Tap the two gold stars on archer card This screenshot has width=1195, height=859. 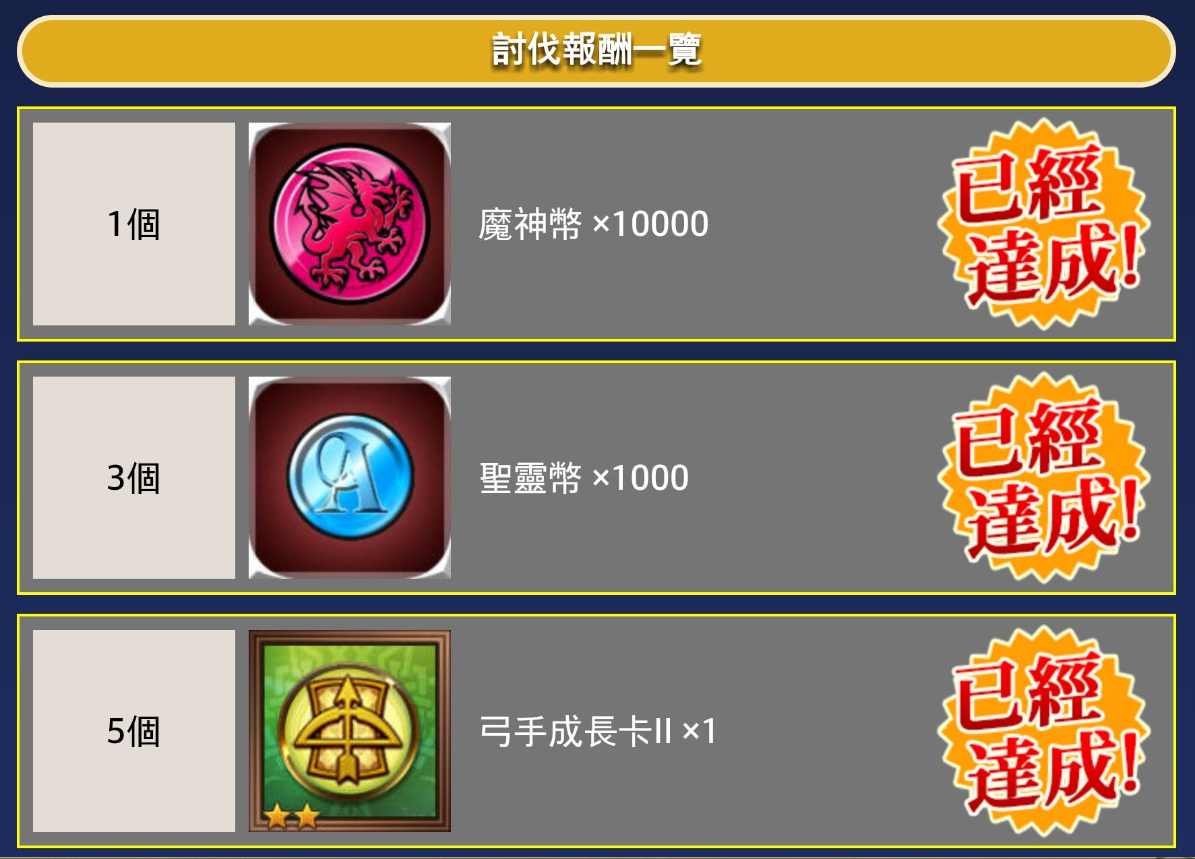tap(292, 817)
